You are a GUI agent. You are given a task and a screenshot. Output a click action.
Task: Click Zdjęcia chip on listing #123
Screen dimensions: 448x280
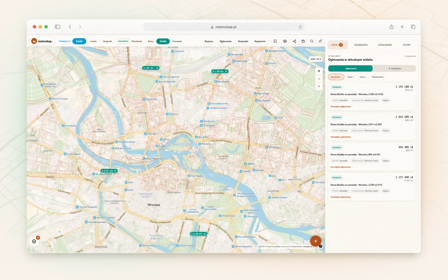pos(386,100)
